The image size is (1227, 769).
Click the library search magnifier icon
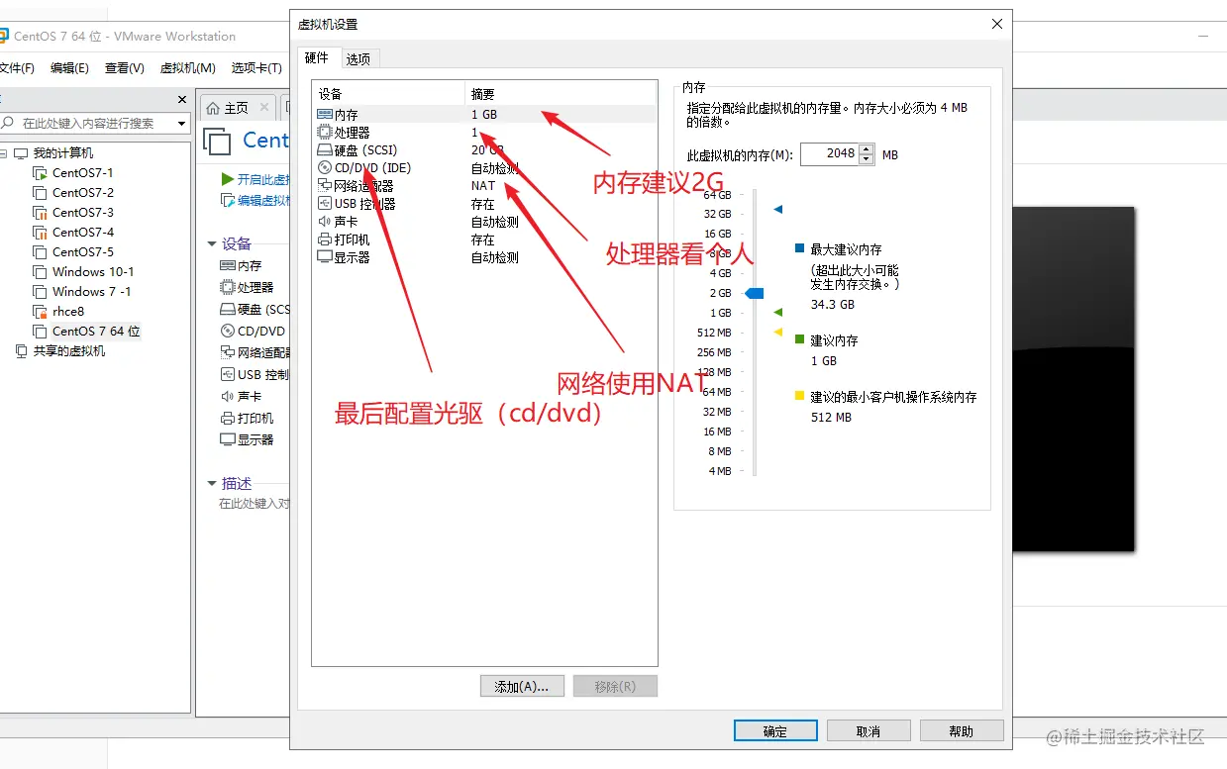[8, 123]
